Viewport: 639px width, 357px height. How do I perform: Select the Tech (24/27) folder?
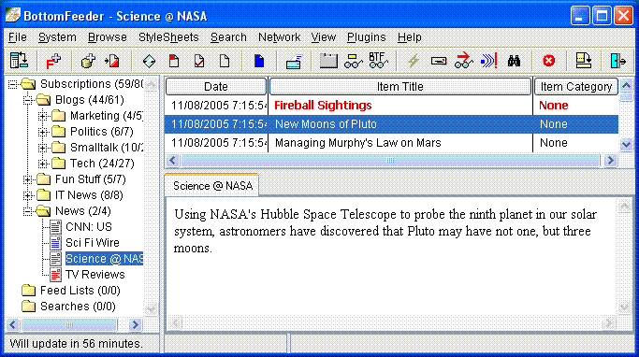[102, 164]
